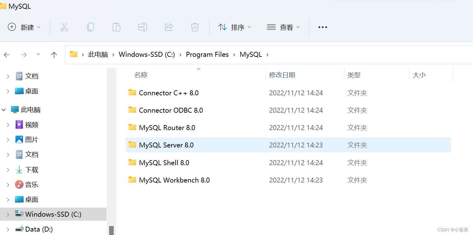
Task: Click folder icon of MySQL Workbench 8.0
Action: (x=132, y=179)
